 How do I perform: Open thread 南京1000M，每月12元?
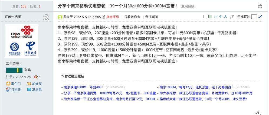pos(196,87)
